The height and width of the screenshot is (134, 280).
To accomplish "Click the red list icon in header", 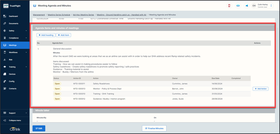I will [229, 6].
